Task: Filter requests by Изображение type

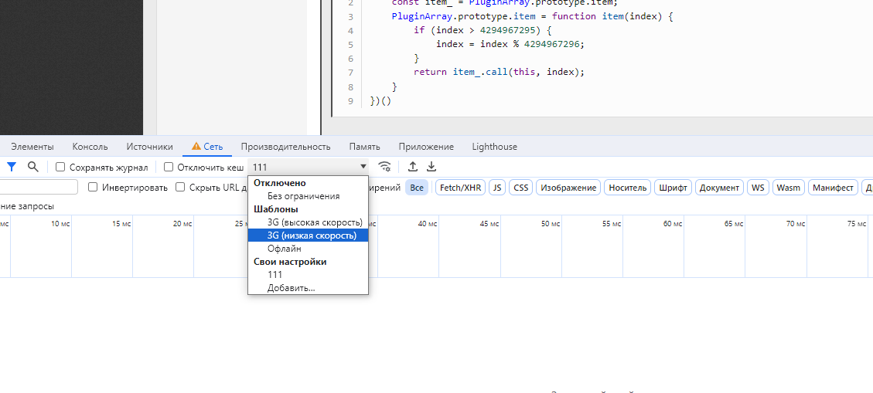Action: click(x=568, y=188)
